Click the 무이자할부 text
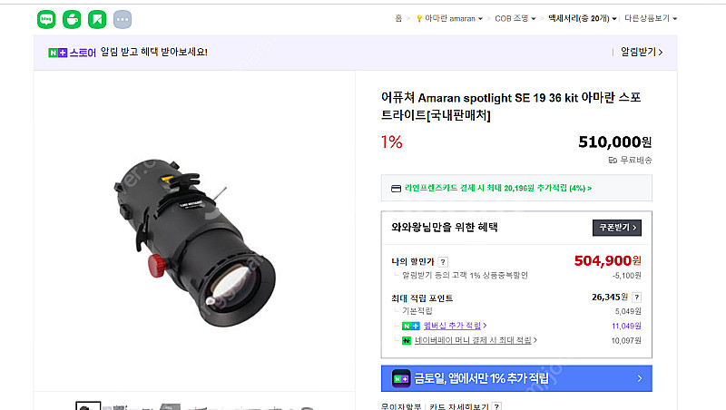 coord(401,406)
